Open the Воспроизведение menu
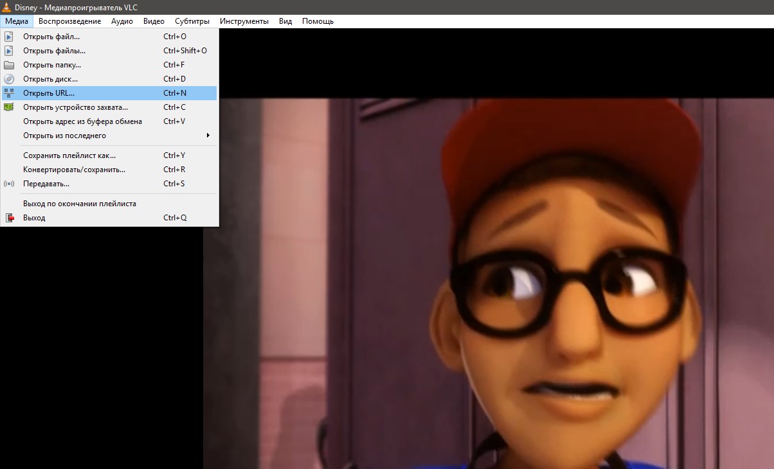This screenshot has height=469, width=774. tap(69, 21)
